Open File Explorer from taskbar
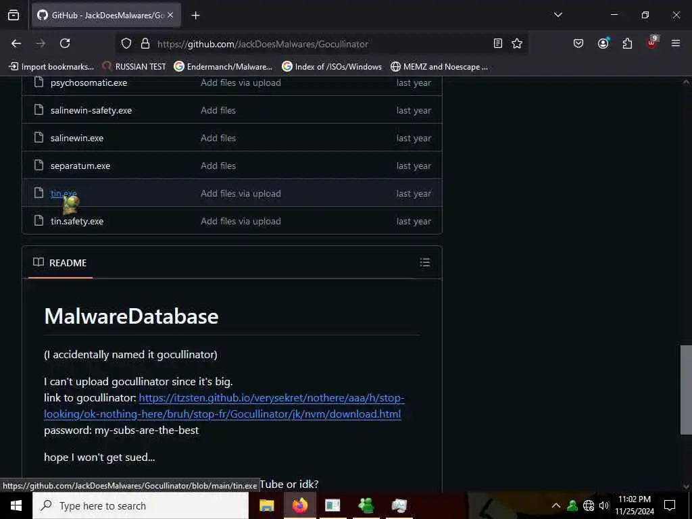This screenshot has width=692, height=519. click(266, 505)
